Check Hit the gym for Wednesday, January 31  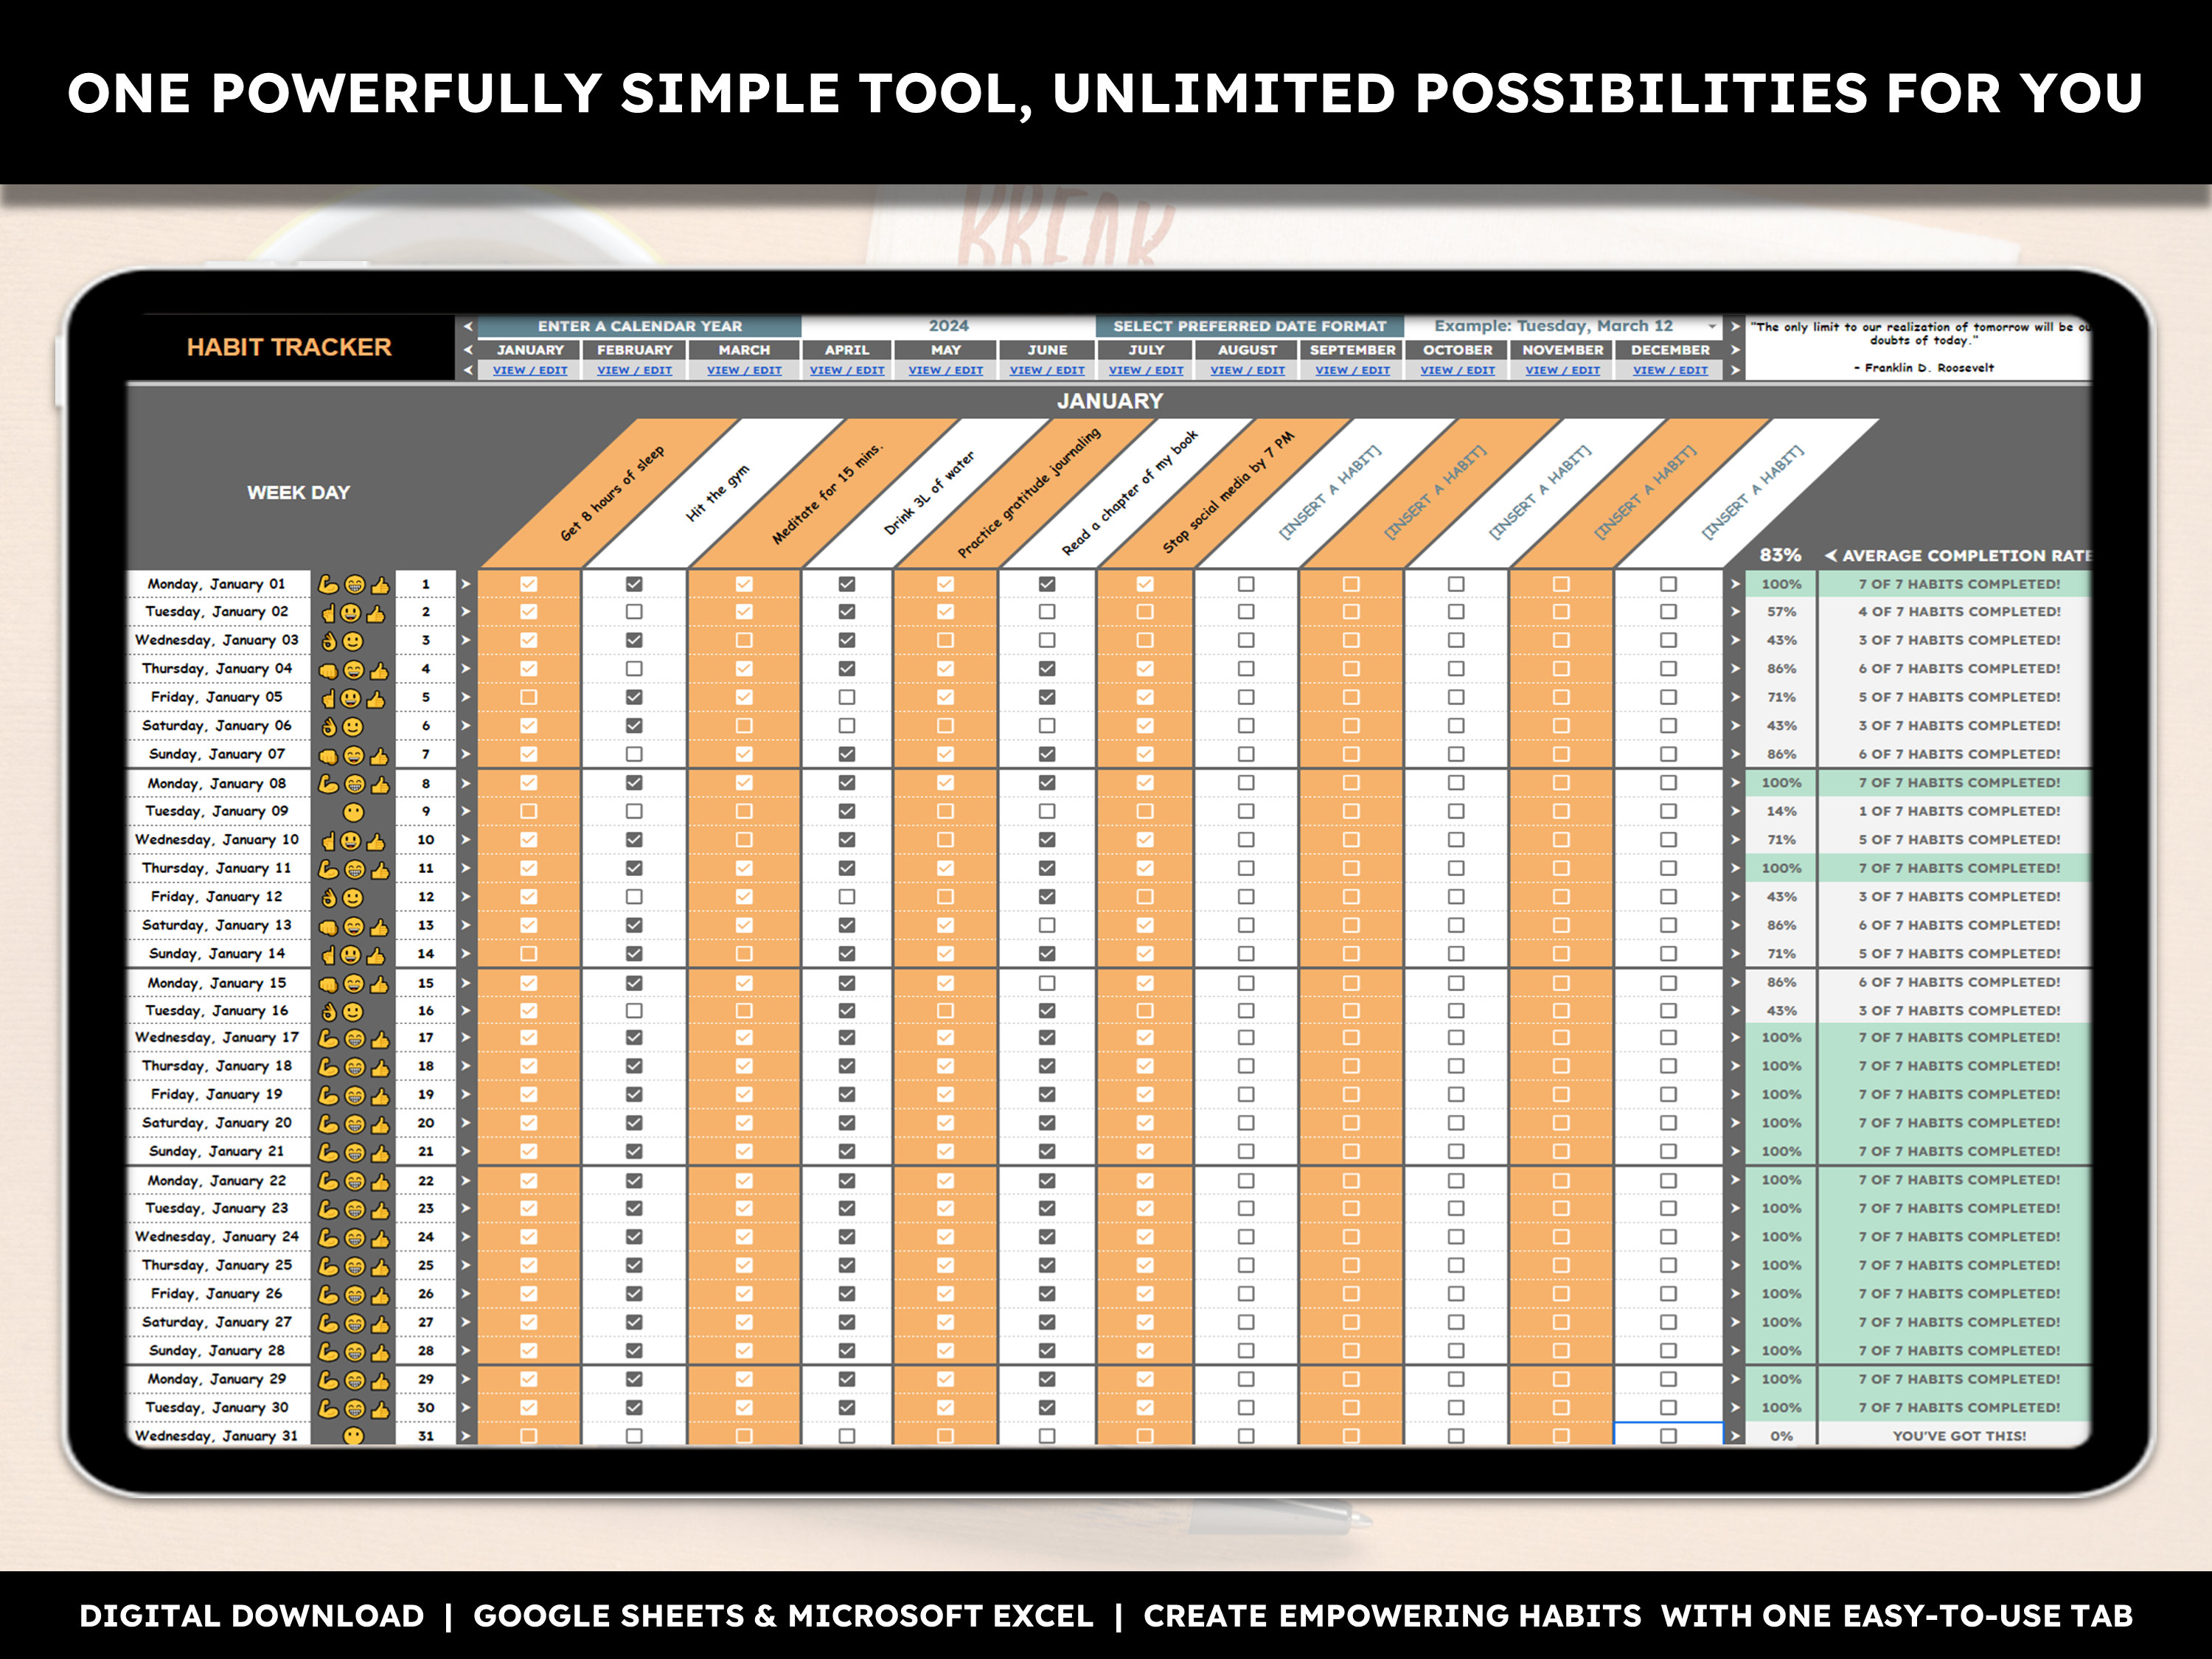(634, 1436)
